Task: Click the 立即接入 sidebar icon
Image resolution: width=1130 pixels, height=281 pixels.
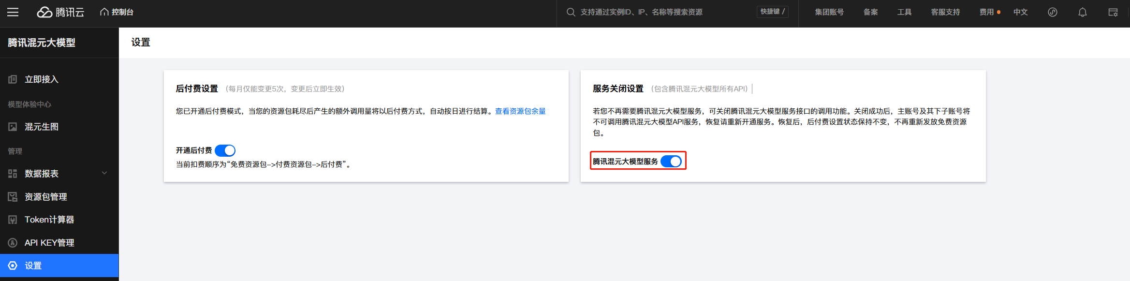Action: pyautogui.click(x=13, y=79)
